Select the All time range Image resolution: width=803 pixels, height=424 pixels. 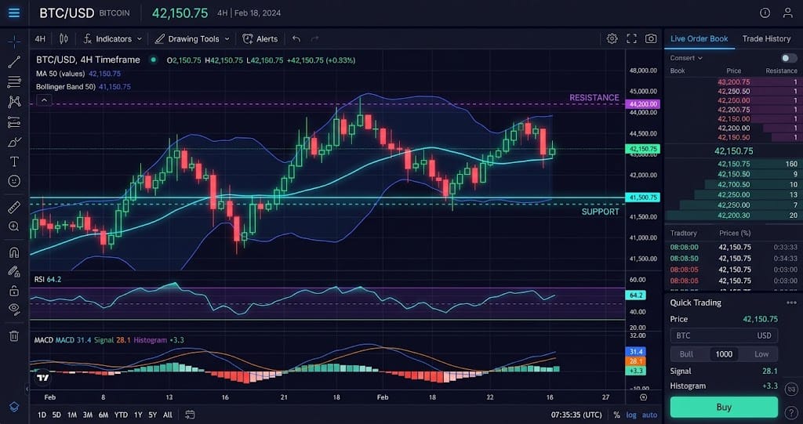[x=168, y=415]
